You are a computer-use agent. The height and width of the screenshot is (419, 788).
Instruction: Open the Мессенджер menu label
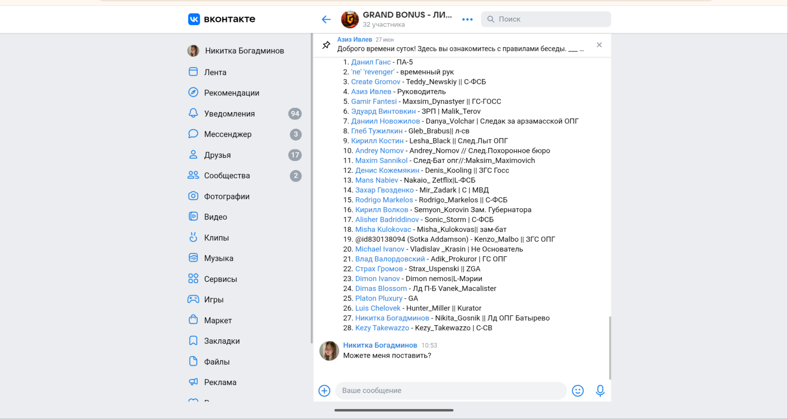click(228, 134)
